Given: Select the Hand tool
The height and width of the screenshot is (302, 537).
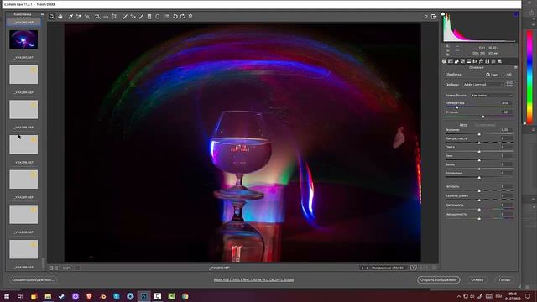Looking at the screenshot, I should (60, 17).
